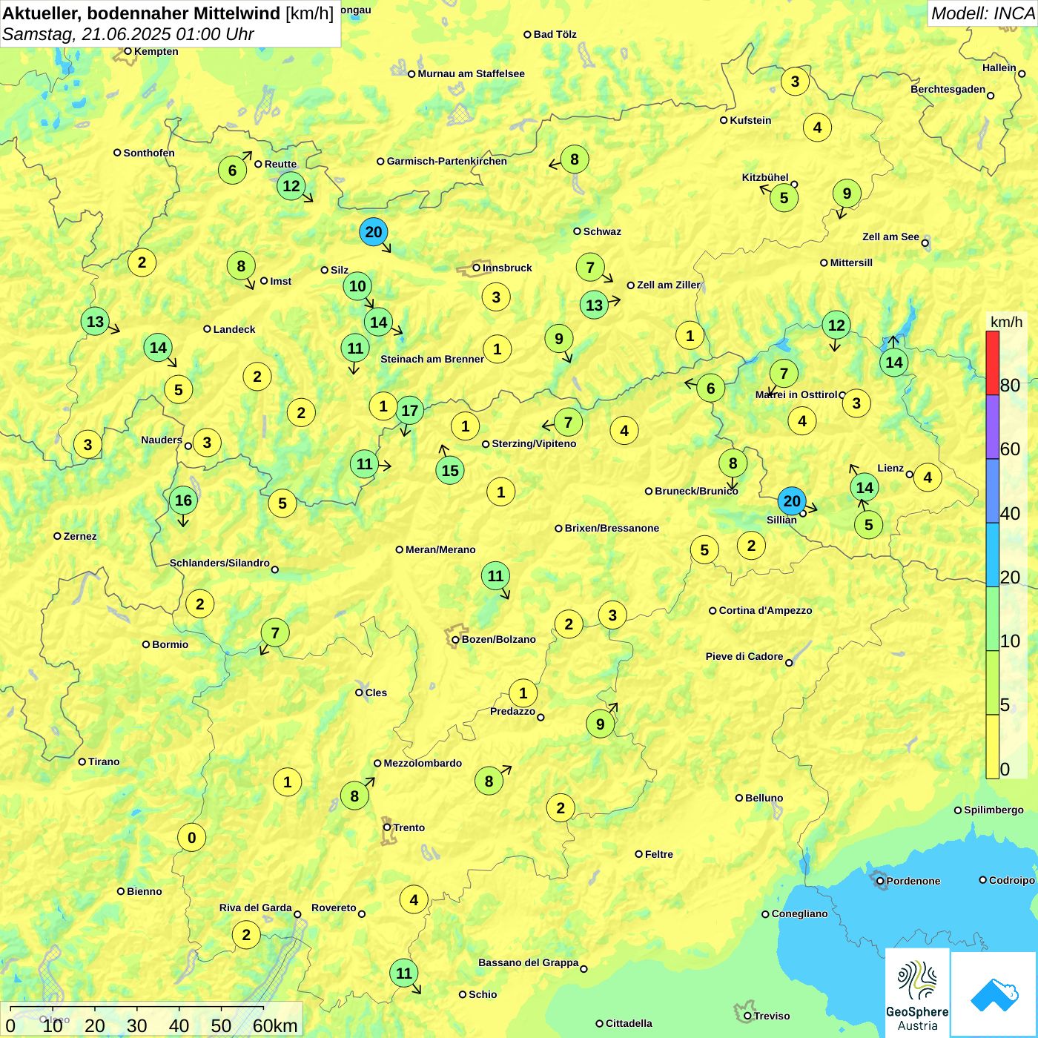Select the 6 wind circle beside Reutte
1038x1038 pixels.
coord(232,170)
